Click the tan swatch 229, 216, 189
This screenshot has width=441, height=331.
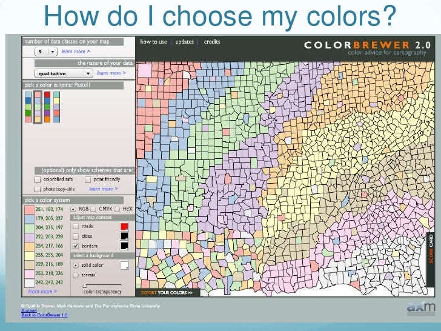pyautogui.click(x=29, y=264)
